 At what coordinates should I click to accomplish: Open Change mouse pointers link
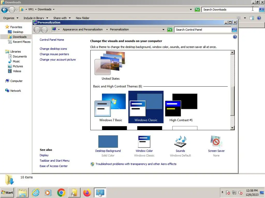tap(54, 54)
